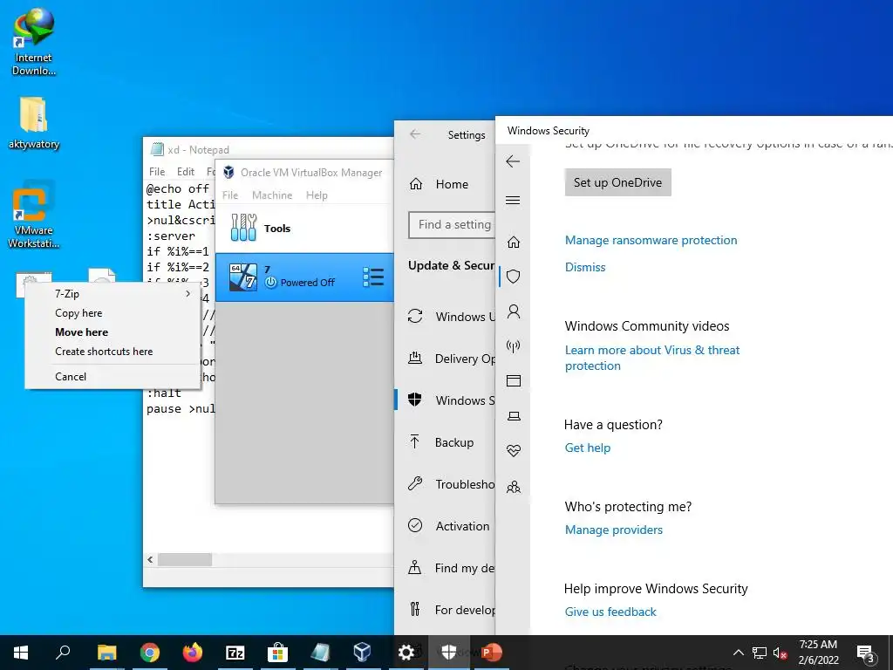Open App & browser control icon
Screen dimensions: 893x670
click(513, 380)
